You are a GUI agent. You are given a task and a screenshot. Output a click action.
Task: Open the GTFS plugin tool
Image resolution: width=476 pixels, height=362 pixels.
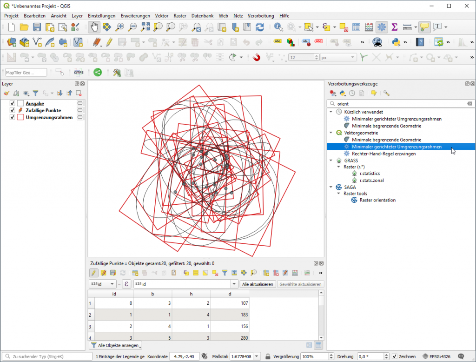[x=78, y=72]
